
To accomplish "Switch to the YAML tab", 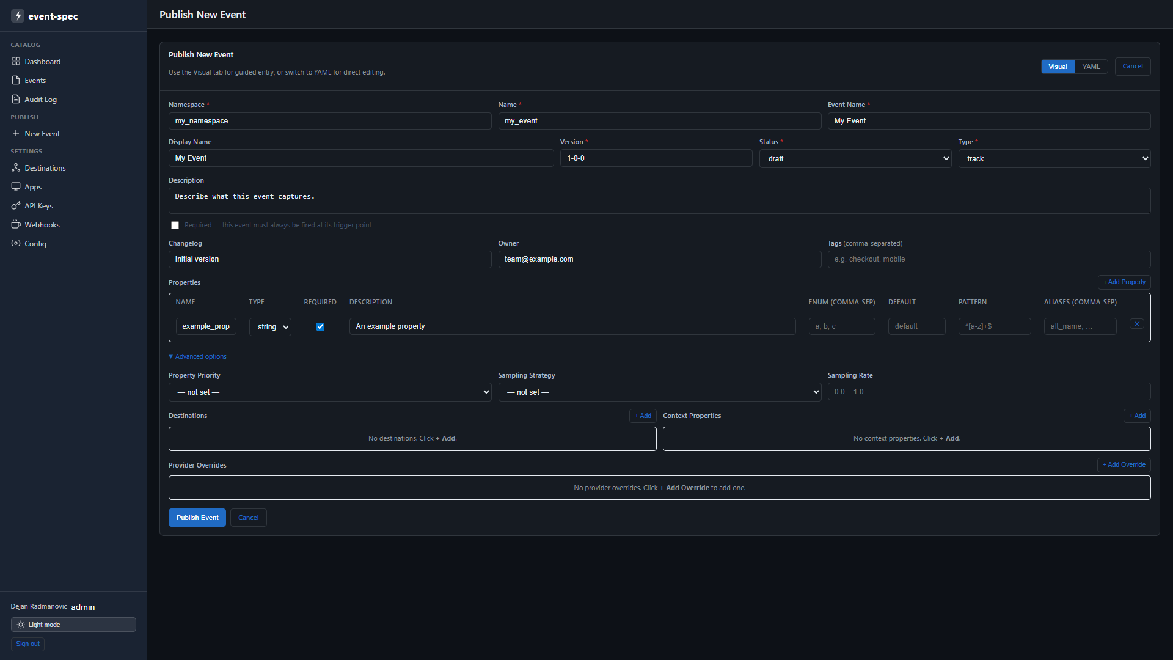I will coord(1091,67).
